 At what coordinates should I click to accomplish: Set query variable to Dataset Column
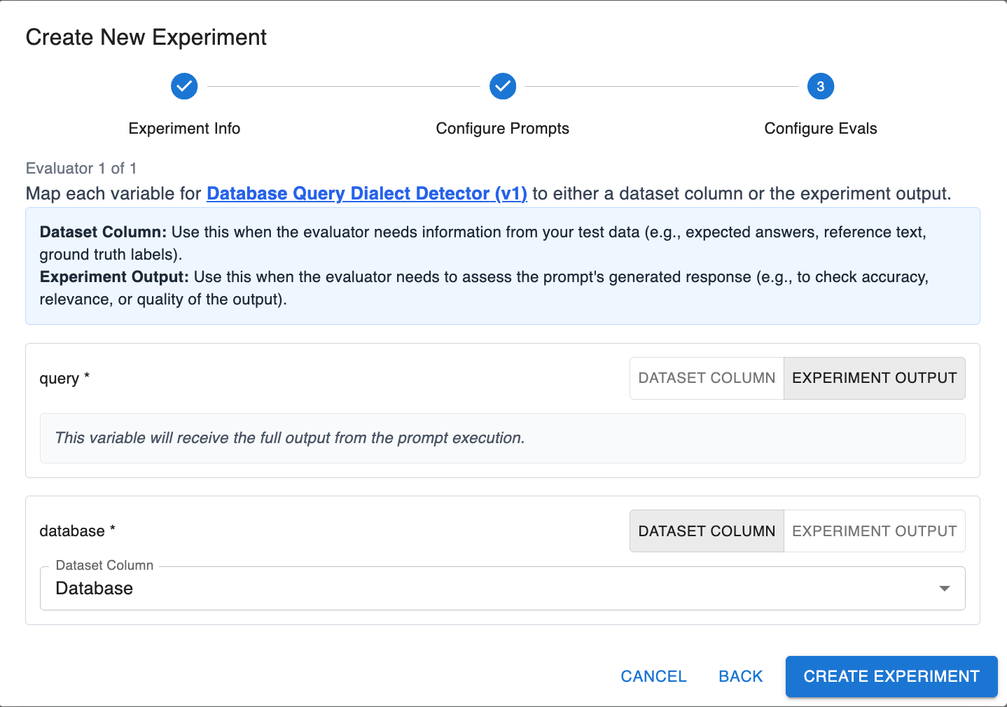coord(707,378)
